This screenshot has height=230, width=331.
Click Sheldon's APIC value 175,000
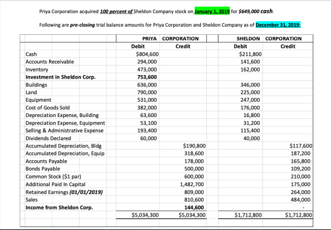click(301, 184)
